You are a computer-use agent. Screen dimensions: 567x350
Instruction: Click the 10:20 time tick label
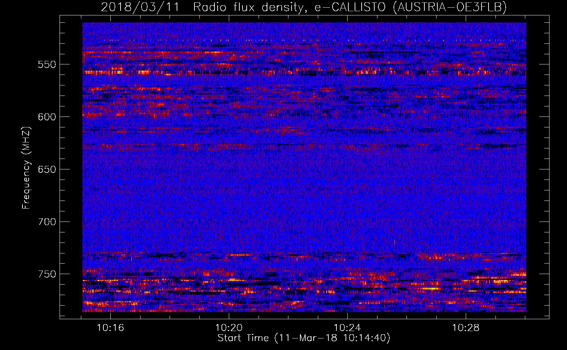tap(229, 328)
